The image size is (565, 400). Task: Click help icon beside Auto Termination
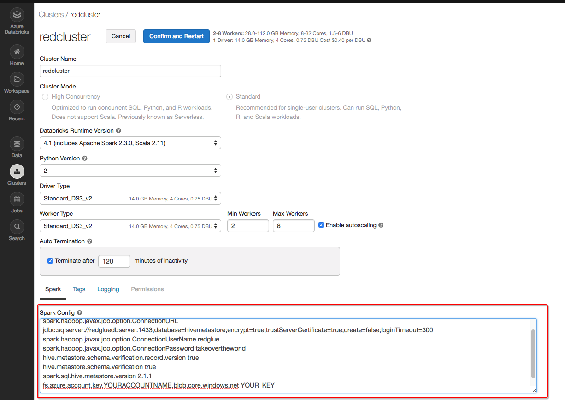[89, 241]
